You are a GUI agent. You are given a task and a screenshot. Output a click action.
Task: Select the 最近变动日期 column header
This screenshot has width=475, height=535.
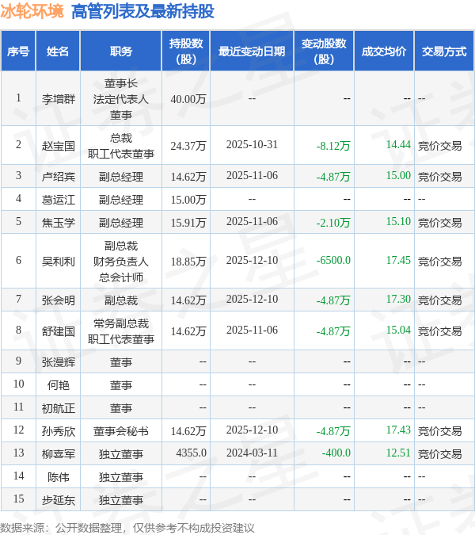252,52
